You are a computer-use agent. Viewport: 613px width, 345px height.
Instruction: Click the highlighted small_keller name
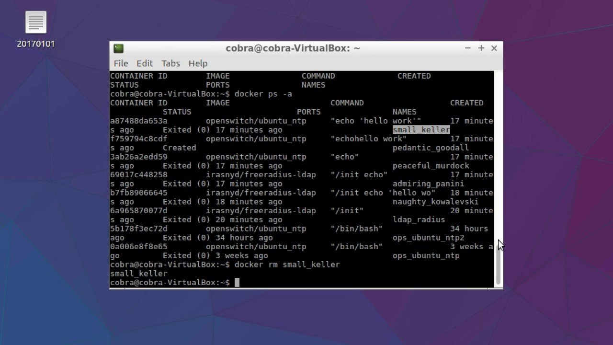421,130
